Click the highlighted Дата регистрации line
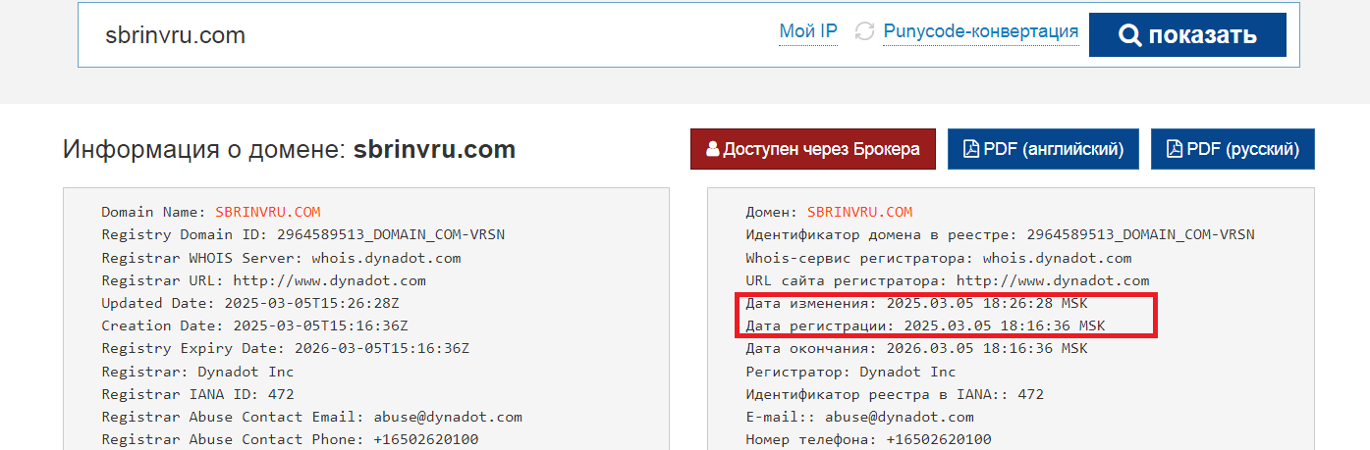1370x450 pixels. click(x=925, y=325)
